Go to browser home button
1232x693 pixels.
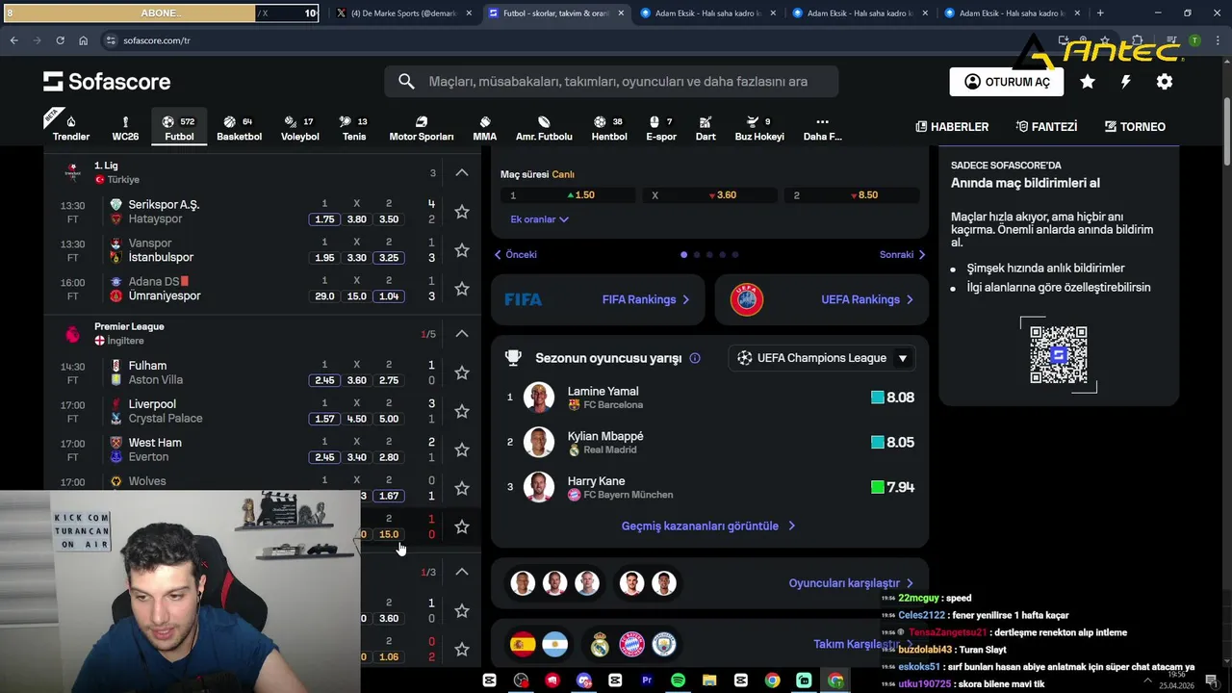[83, 40]
